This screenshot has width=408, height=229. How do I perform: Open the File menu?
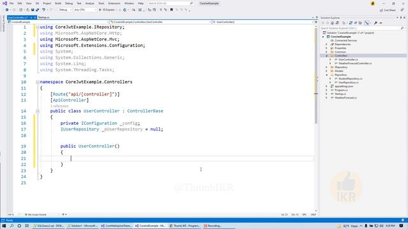click(x=11, y=3)
